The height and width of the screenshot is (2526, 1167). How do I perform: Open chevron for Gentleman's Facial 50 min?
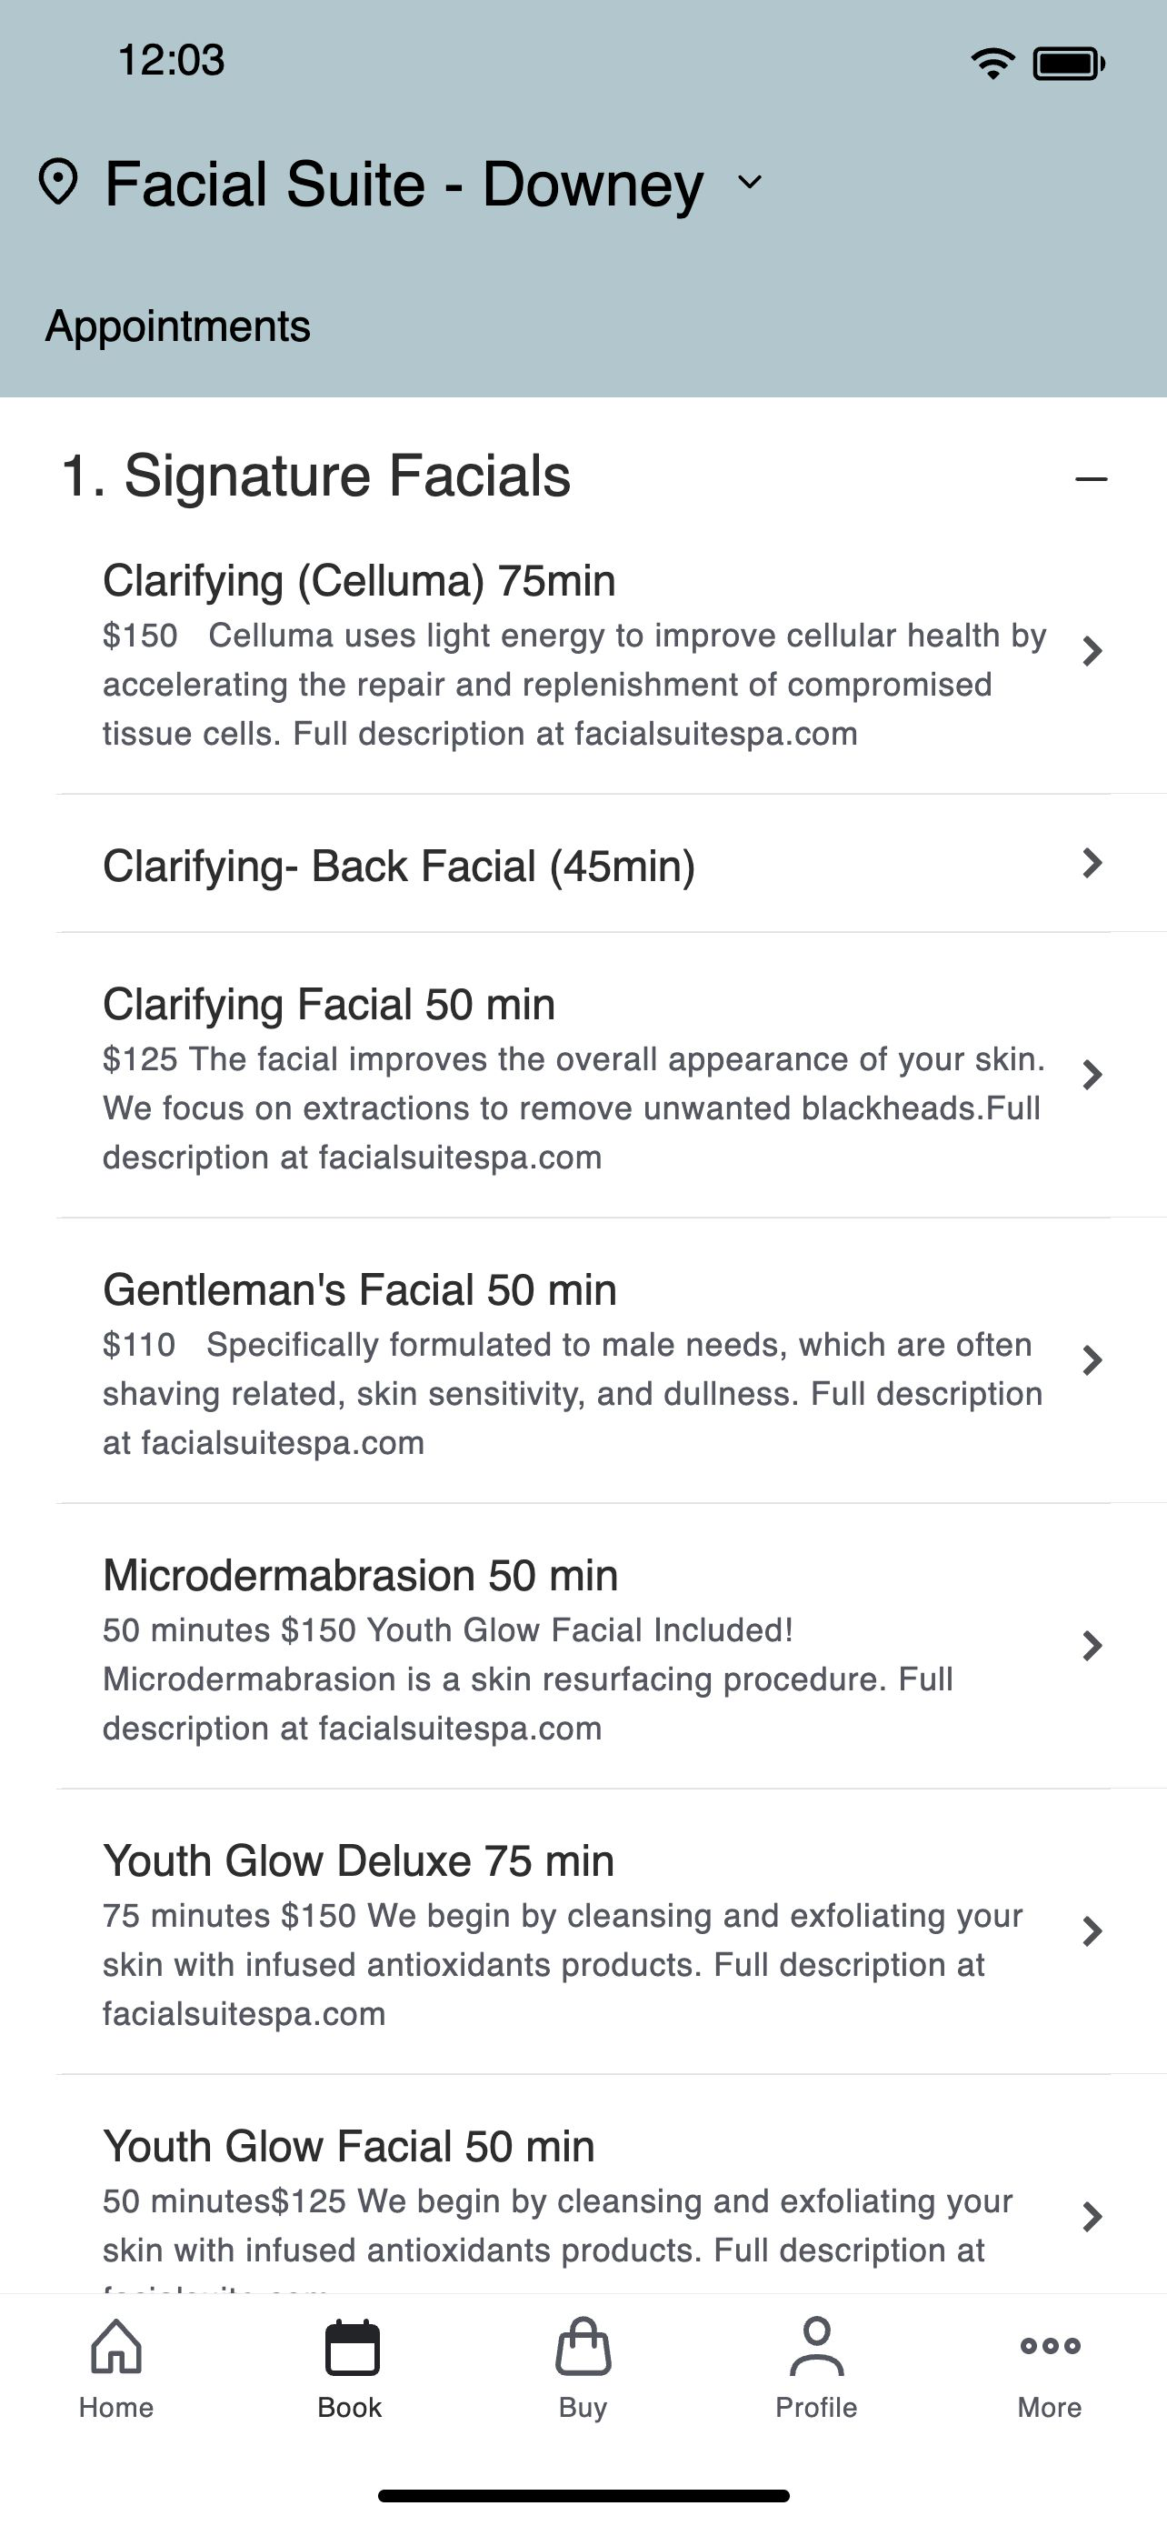[x=1092, y=1361]
